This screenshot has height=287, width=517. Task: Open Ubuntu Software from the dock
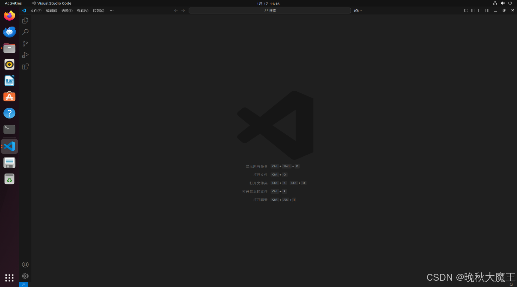[x=9, y=97]
